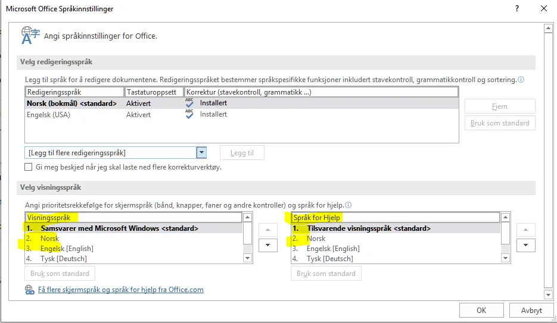Screen dimensions: 557x323
Task: Select 'Engelsk [English]' in Visningsspråk list
Action: (x=134, y=249)
